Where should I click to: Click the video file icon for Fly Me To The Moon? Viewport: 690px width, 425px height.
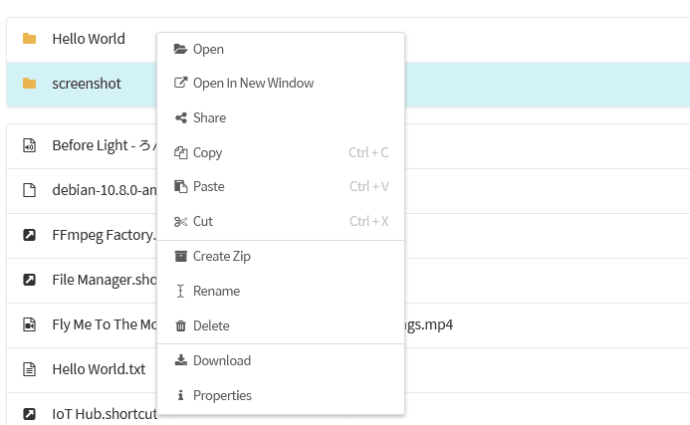coord(30,324)
